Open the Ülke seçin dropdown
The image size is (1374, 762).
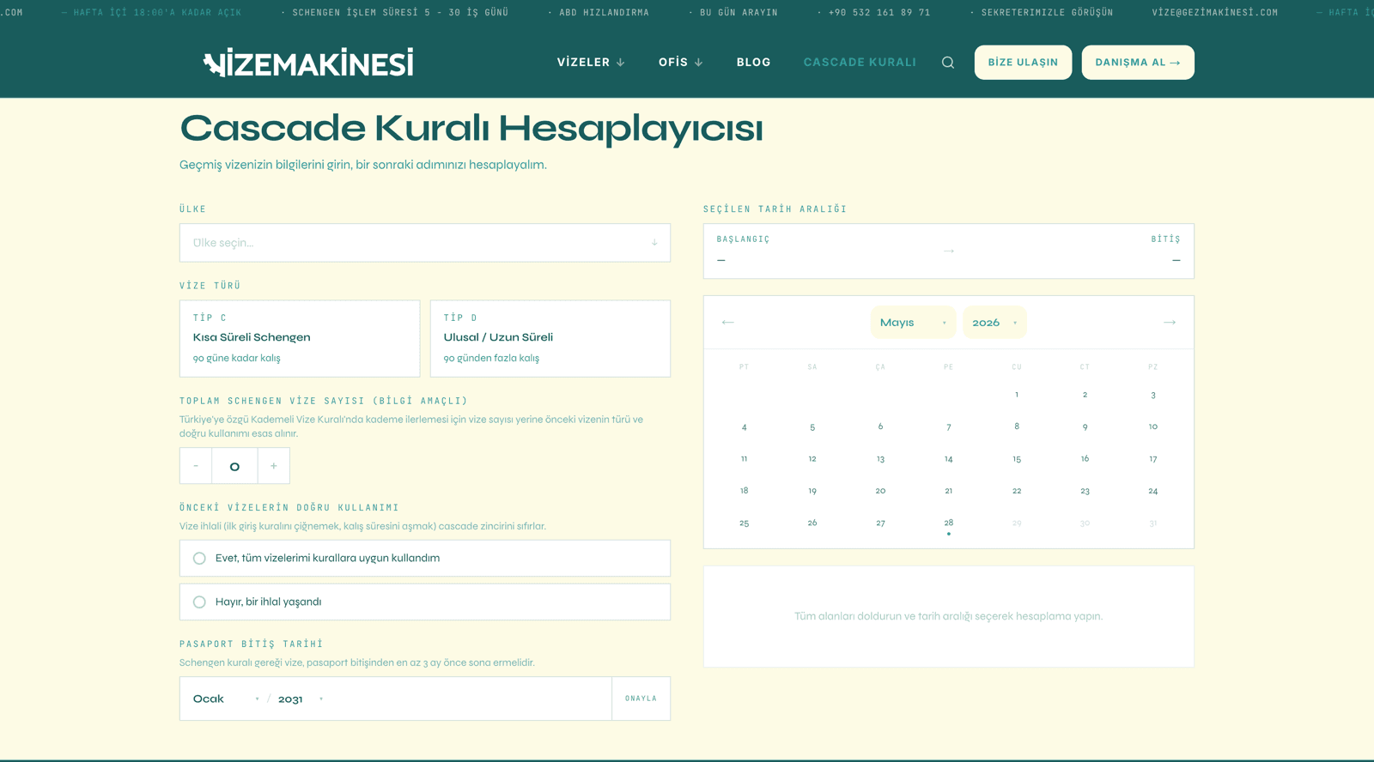coord(425,243)
